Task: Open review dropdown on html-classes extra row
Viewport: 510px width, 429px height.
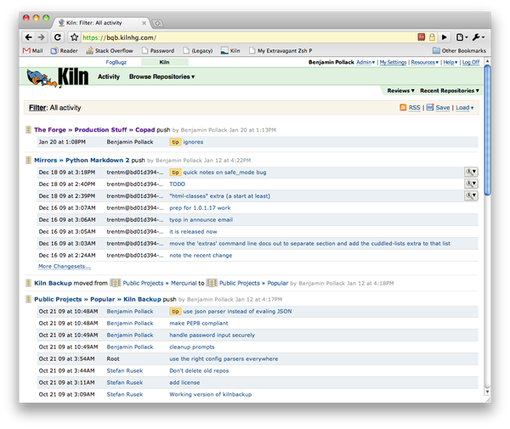Action: pos(471,195)
